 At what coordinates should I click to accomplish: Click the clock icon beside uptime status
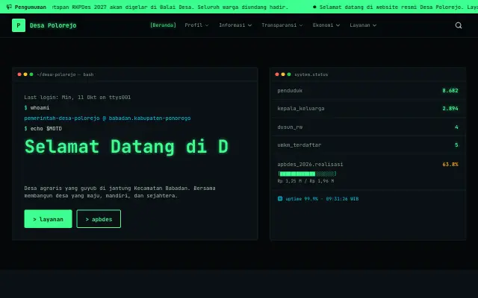point(280,199)
